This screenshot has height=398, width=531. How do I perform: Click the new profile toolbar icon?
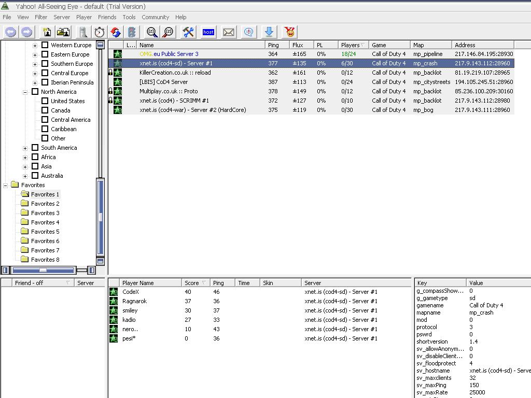tap(47, 32)
